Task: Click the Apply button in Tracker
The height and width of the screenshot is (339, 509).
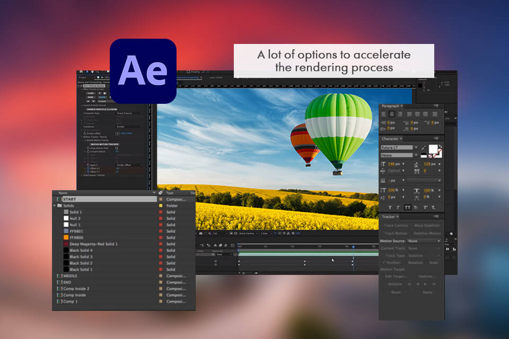Action: 427,292
